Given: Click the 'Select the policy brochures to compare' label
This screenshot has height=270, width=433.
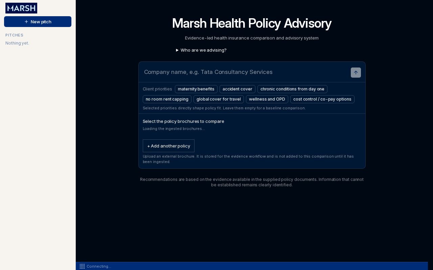Looking at the screenshot, I should pyautogui.click(x=183, y=122).
